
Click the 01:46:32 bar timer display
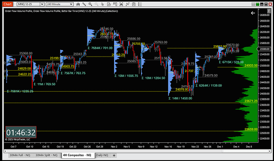21,132
